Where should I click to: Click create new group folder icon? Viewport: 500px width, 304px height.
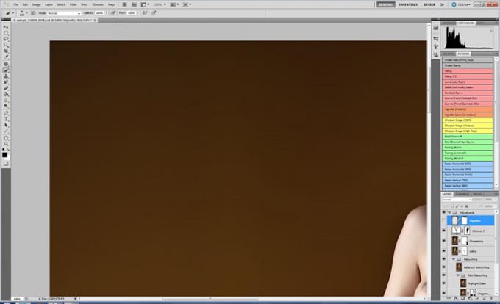(477, 299)
